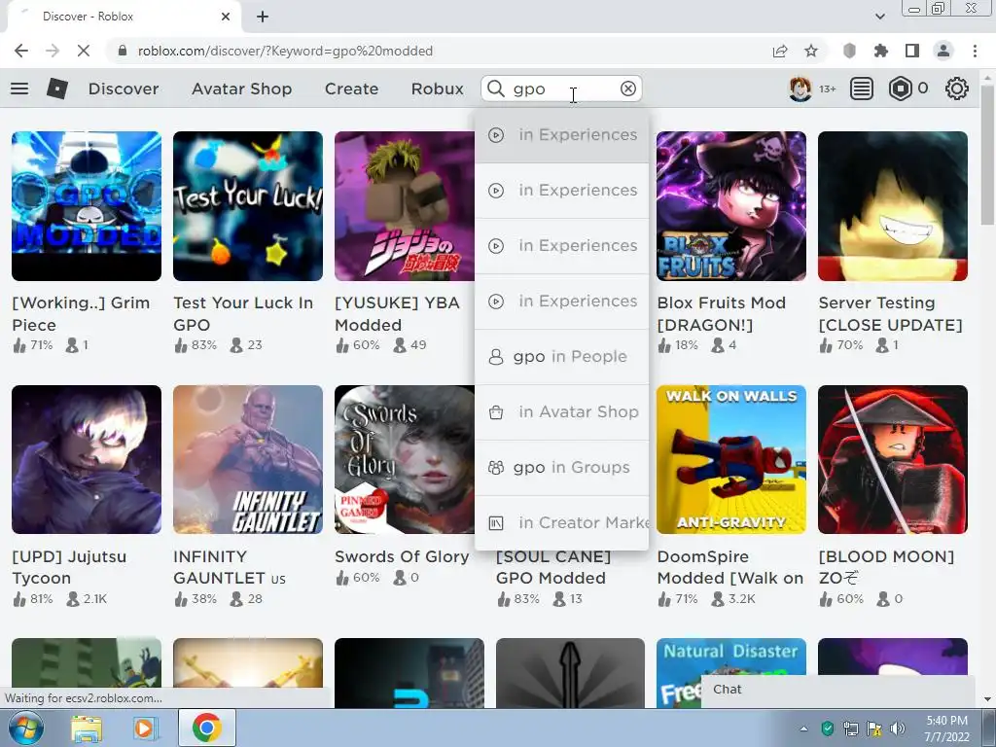
Task: Open a new browser tab
Action: [x=263, y=17]
